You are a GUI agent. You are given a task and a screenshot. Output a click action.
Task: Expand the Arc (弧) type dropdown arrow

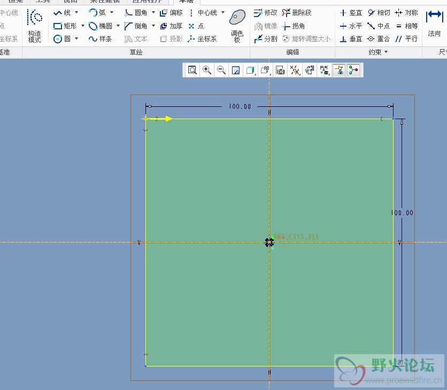(x=112, y=12)
